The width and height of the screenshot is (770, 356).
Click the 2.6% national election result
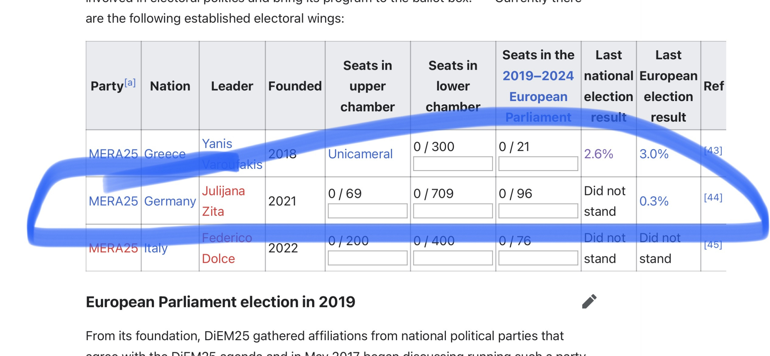(598, 154)
